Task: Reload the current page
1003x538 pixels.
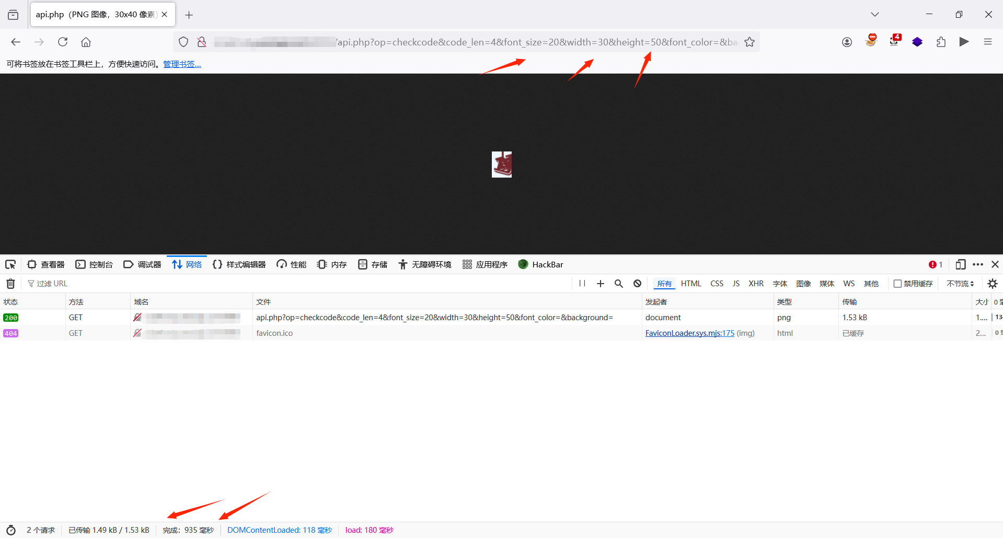Action: pyautogui.click(x=63, y=42)
